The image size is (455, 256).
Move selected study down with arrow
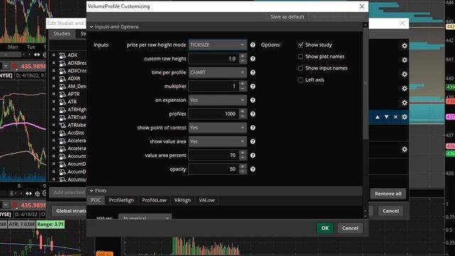(387, 117)
